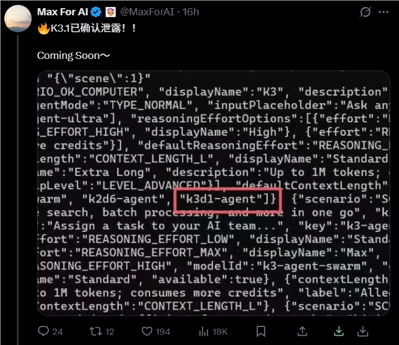Open share options with the upload arrow icon

303,331
